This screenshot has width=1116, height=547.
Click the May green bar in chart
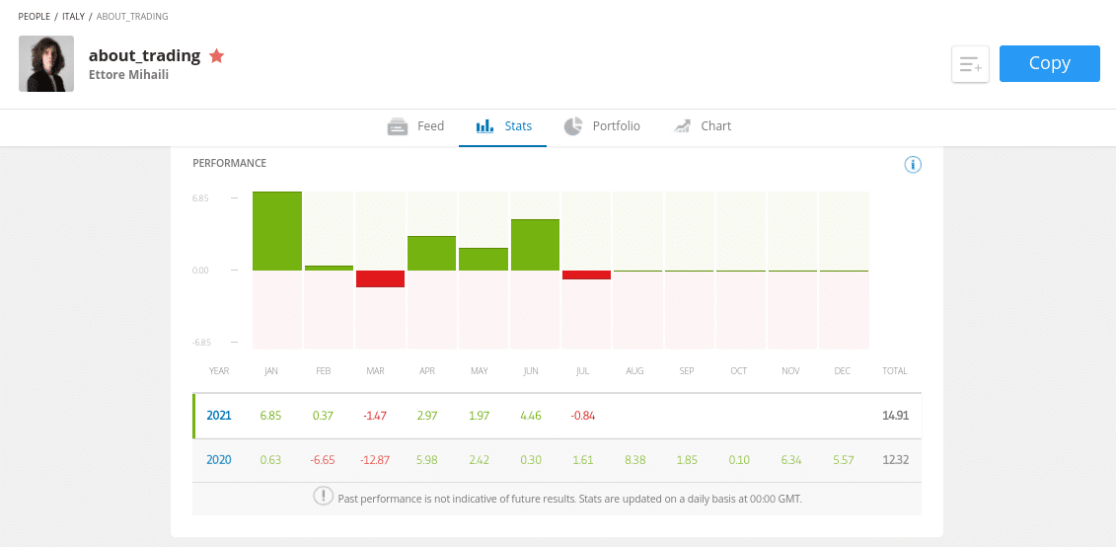[x=484, y=260]
